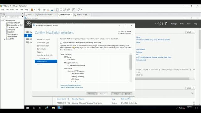Send Ctrl+Alt+Del via toolbar icon

[x=39, y=10]
